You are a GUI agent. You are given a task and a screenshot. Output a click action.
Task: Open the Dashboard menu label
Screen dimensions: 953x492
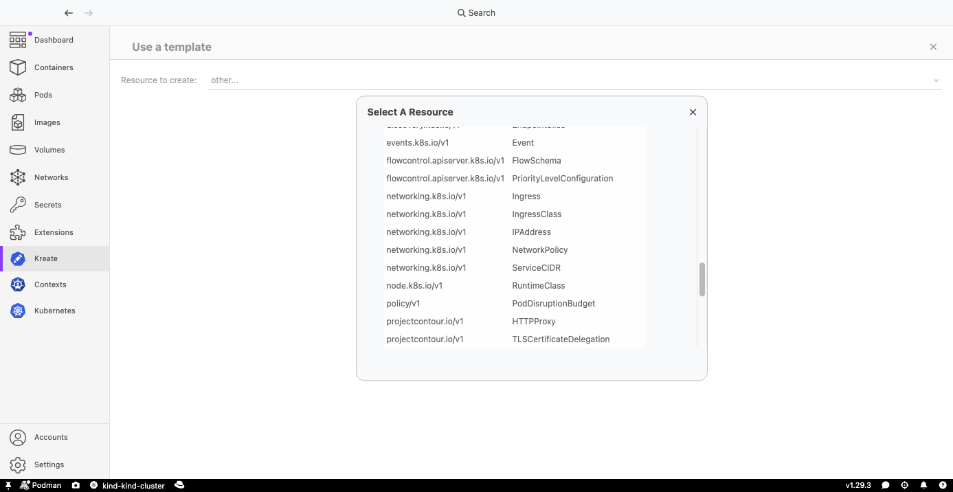pyautogui.click(x=54, y=40)
